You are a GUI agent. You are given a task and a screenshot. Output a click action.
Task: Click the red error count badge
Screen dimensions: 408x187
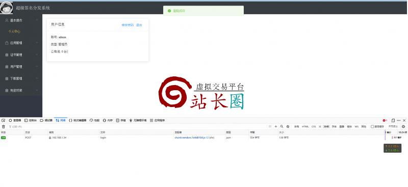(x=385, y=120)
